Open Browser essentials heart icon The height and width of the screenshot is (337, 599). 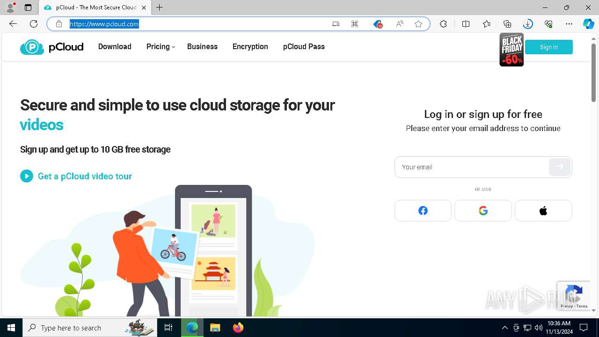(x=548, y=24)
